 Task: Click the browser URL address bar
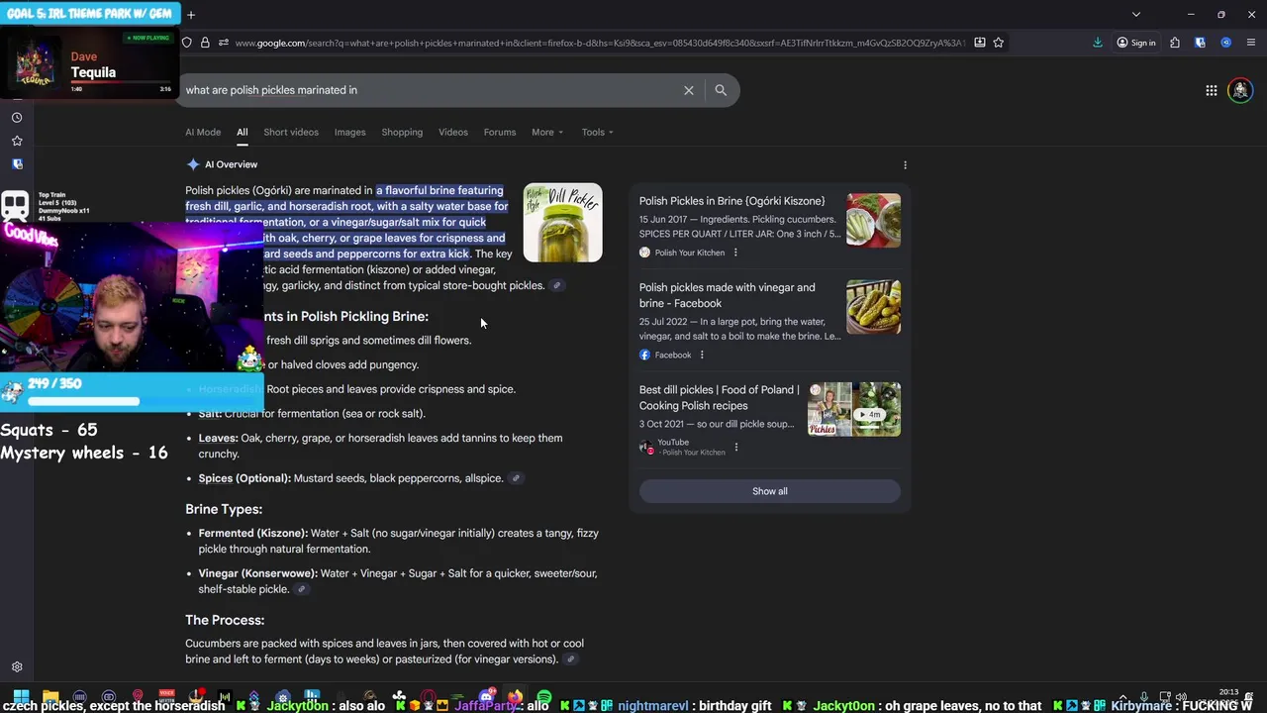[599, 43]
